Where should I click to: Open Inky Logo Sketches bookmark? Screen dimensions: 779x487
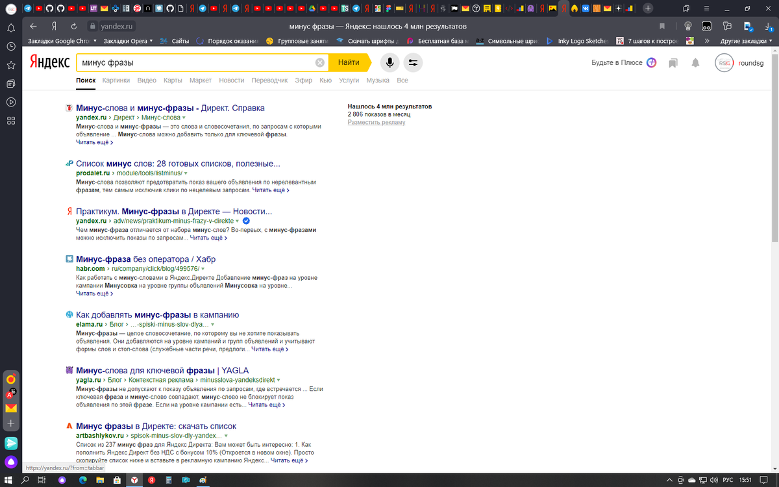point(577,41)
